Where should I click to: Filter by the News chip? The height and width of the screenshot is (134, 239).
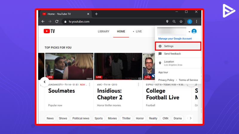click(50, 118)
